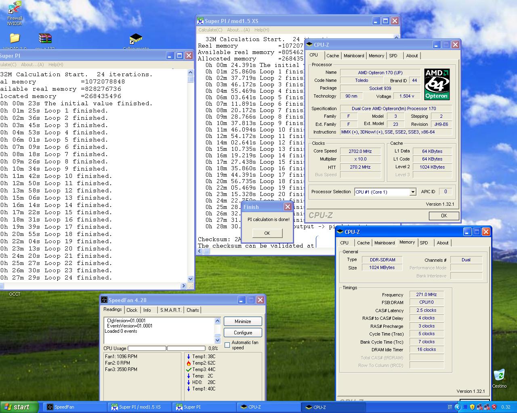
Task: Click the OCCT desktop icon label
Action: tap(15, 294)
